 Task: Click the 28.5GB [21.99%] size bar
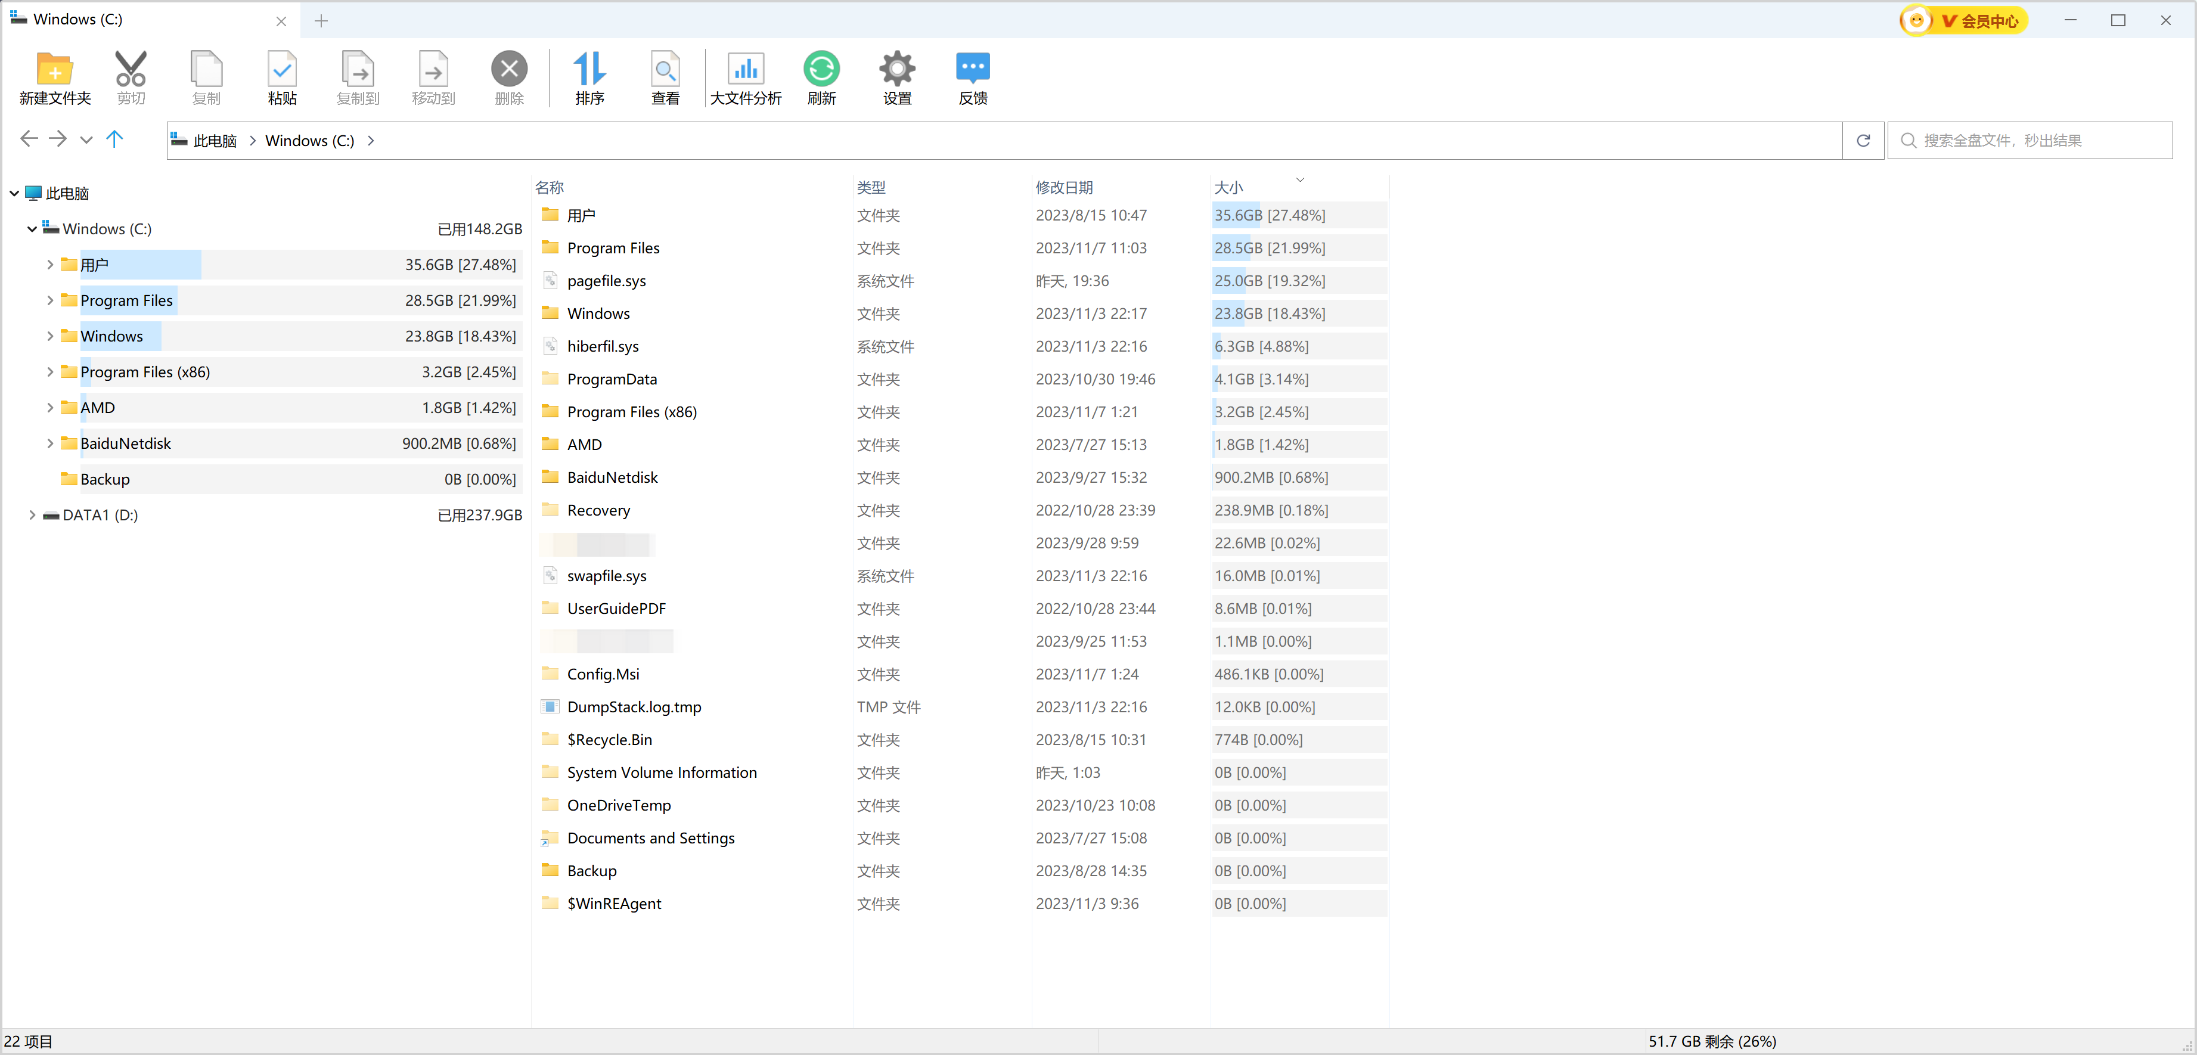(x=1299, y=248)
